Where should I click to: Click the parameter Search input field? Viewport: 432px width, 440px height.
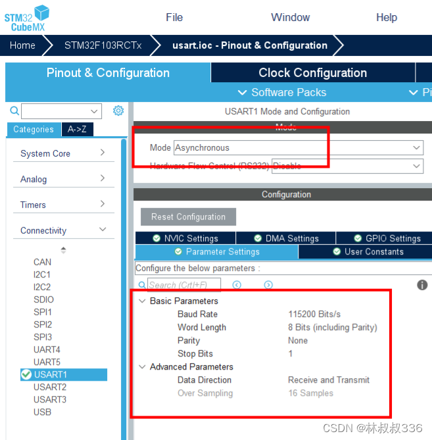tap(184, 285)
